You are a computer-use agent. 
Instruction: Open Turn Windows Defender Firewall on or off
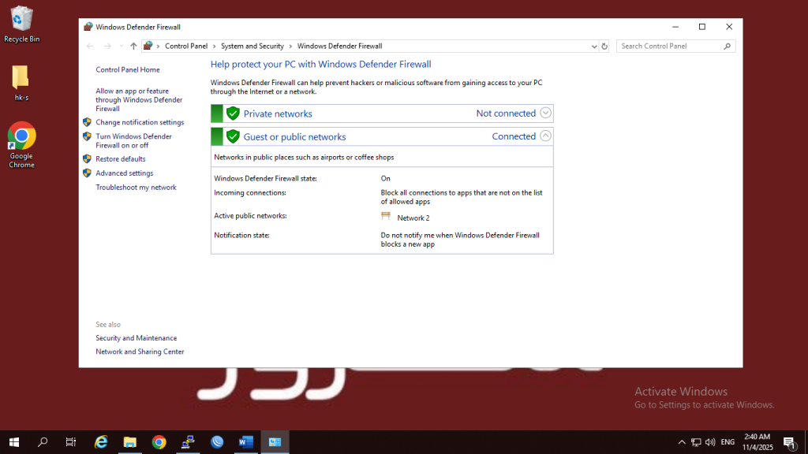[133, 141]
